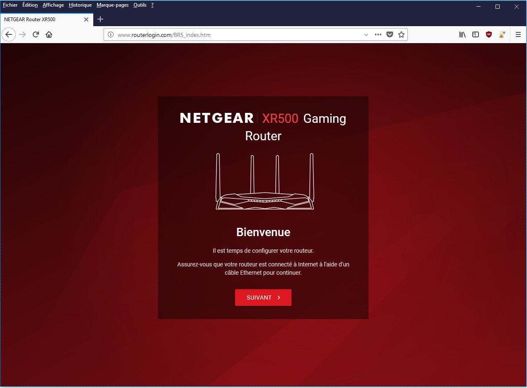View site information for routerlogin.com
The image size is (527, 388).
[110, 34]
